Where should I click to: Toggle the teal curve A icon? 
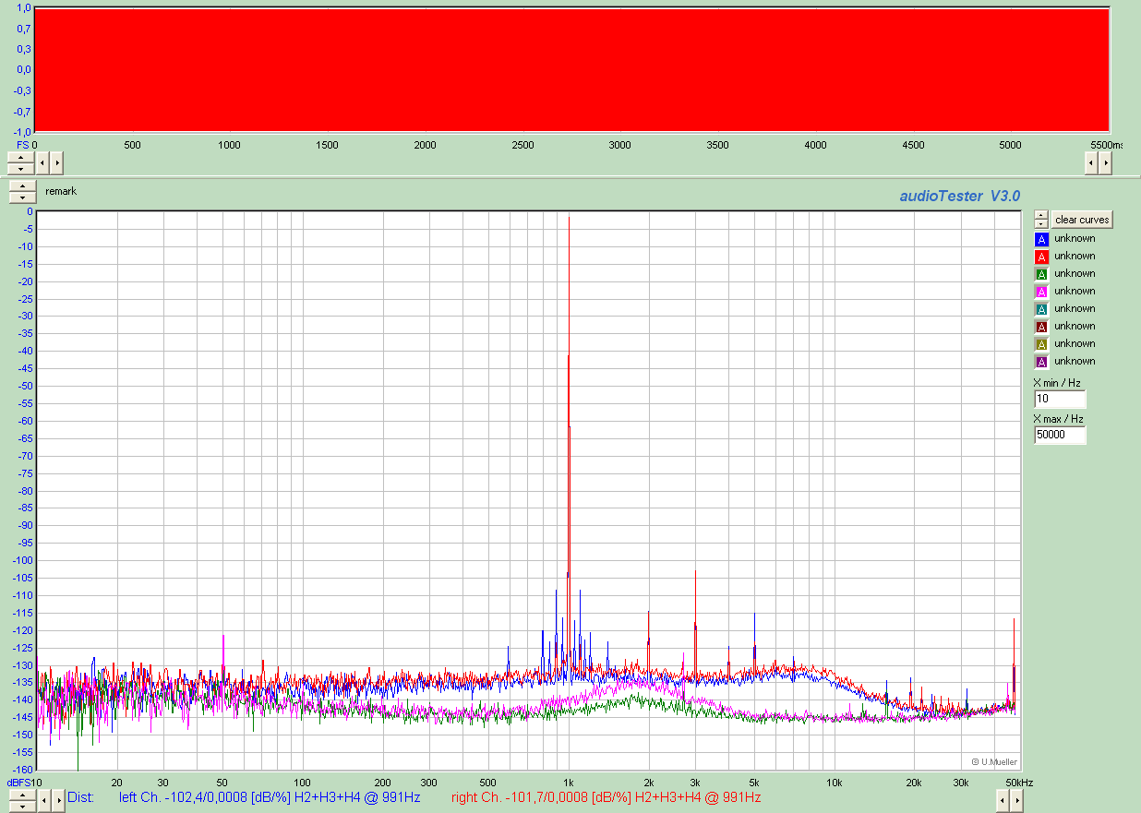1041,309
